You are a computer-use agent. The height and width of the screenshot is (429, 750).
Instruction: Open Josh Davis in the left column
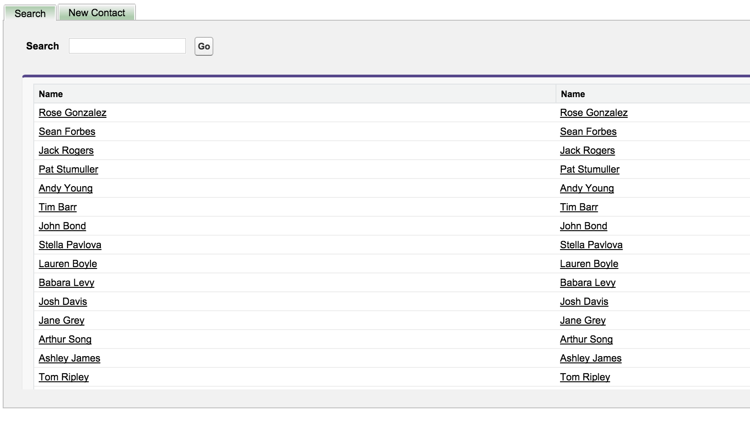click(63, 302)
